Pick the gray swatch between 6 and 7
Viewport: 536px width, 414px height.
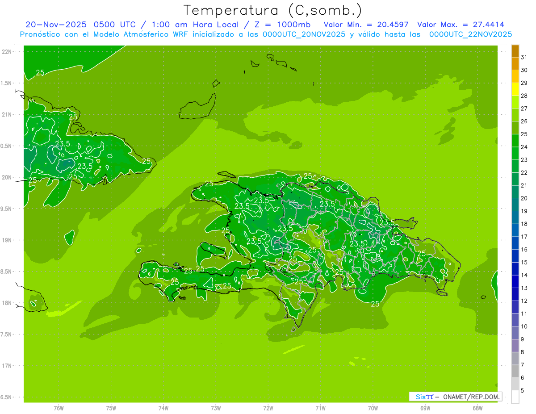515,371
